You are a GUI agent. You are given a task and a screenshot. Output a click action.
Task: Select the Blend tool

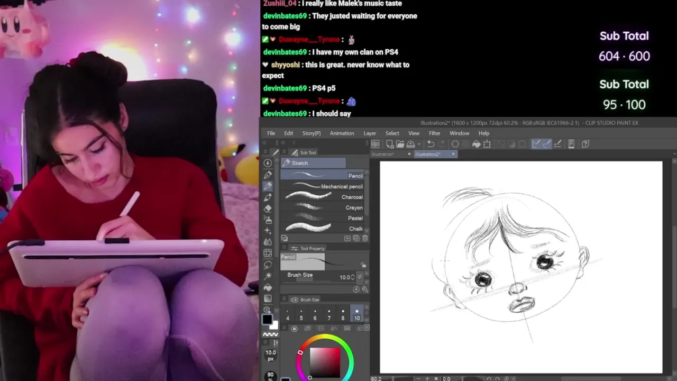coord(268,242)
